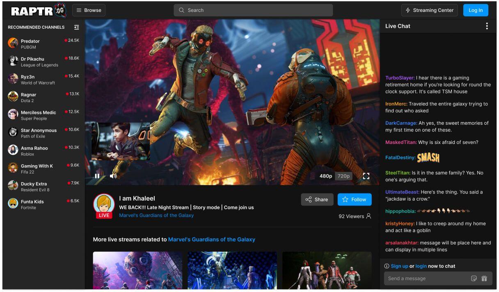Select the Dr Pikachu channel name
Screen dimensions: 499x292
(x=32, y=59)
